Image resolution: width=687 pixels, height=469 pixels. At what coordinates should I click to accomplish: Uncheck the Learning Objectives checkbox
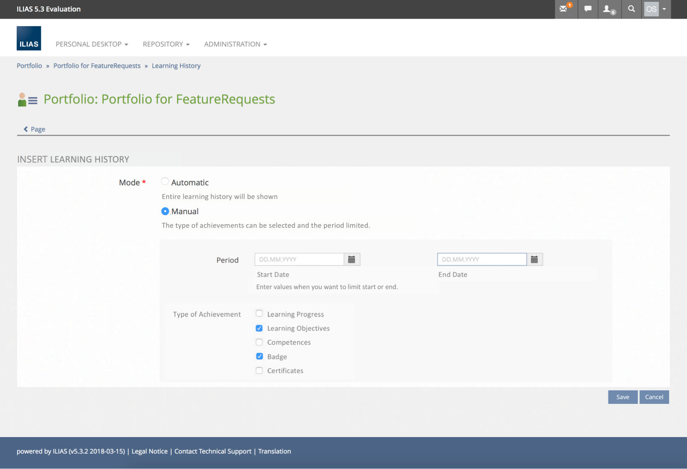pos(259,328)
